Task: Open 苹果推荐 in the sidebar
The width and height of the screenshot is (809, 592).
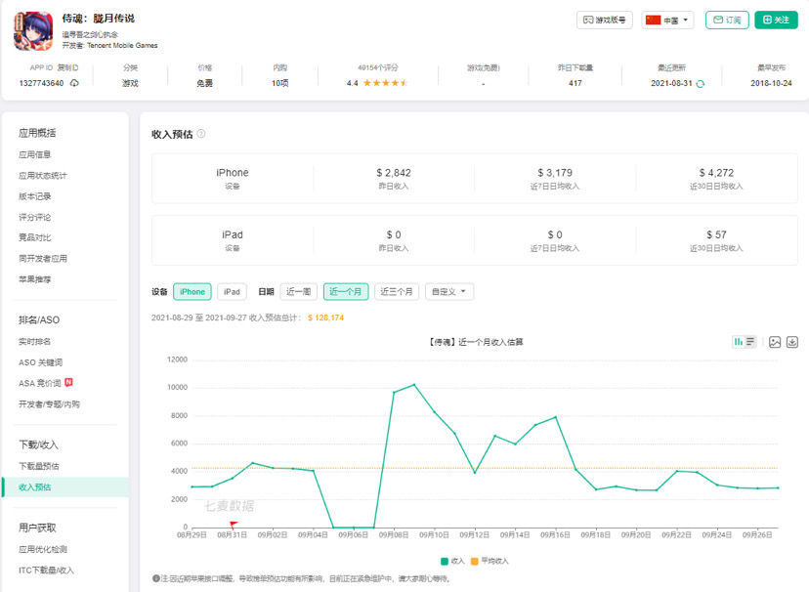Action: pos(34,279)
